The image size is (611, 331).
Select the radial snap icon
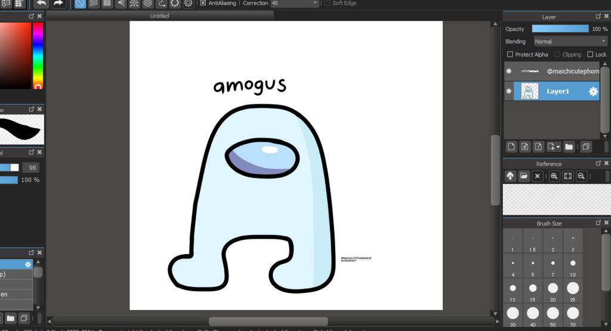coord(134,4)
